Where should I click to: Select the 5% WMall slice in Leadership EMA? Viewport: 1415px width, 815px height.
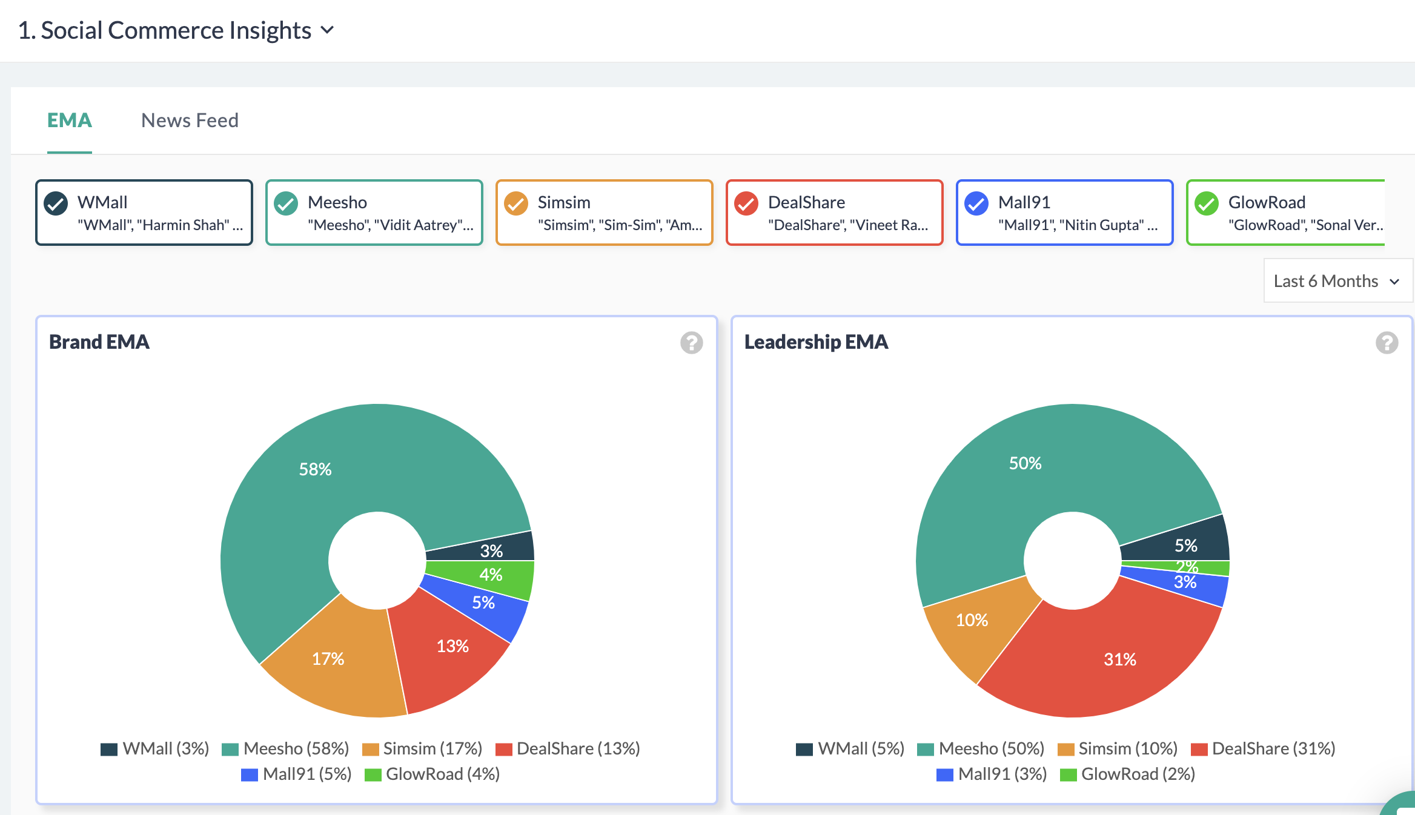(x=1186, y=546)
